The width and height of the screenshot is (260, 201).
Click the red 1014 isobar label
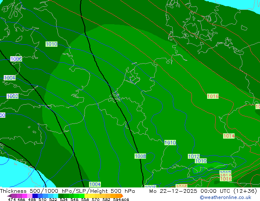point(229,136)
